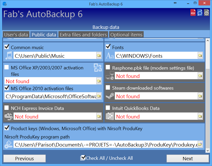Check Intuit QuickBooks Data checkbox
The height and width of the screenshot is (166, 212).
(x=108, y=108)
